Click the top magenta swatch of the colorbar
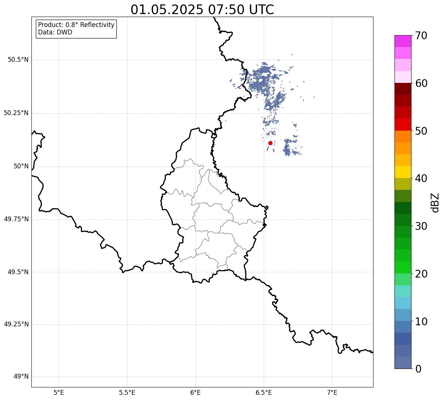The height and width of the screenshot is (400, 444). tap(403, 41)
